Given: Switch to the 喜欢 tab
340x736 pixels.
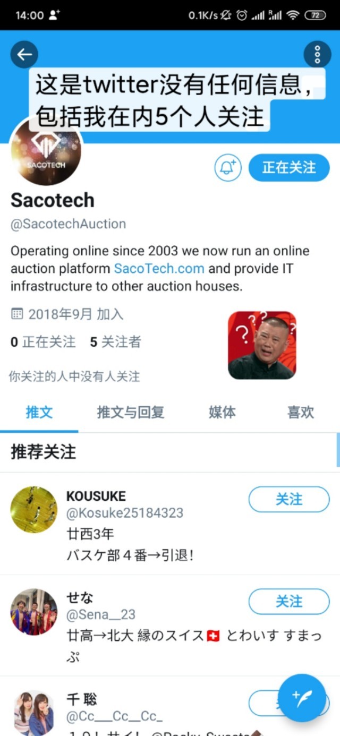Looking at the screenshot, I should click(x=301, y=412).
